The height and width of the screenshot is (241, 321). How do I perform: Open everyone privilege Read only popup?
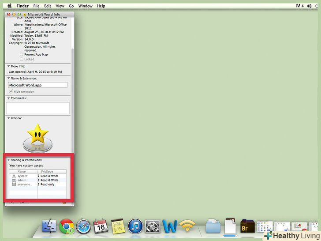(x=46, y=184)
